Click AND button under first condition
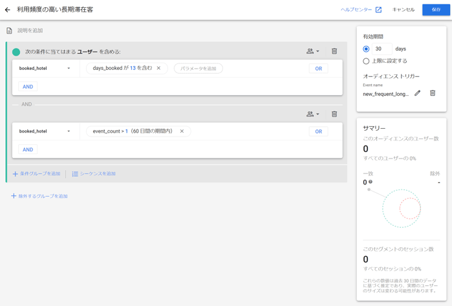Image resolution: width=452 pixels, height=306 pixels. click(x=28, y=87)
